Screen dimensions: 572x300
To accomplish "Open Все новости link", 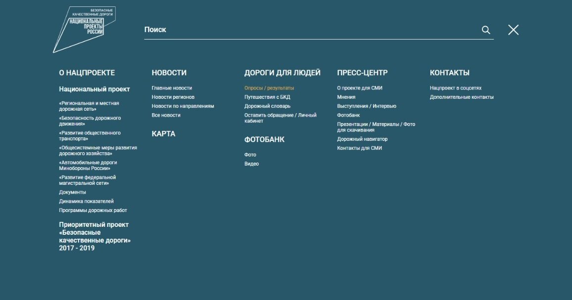I will [x=166, y=115].
